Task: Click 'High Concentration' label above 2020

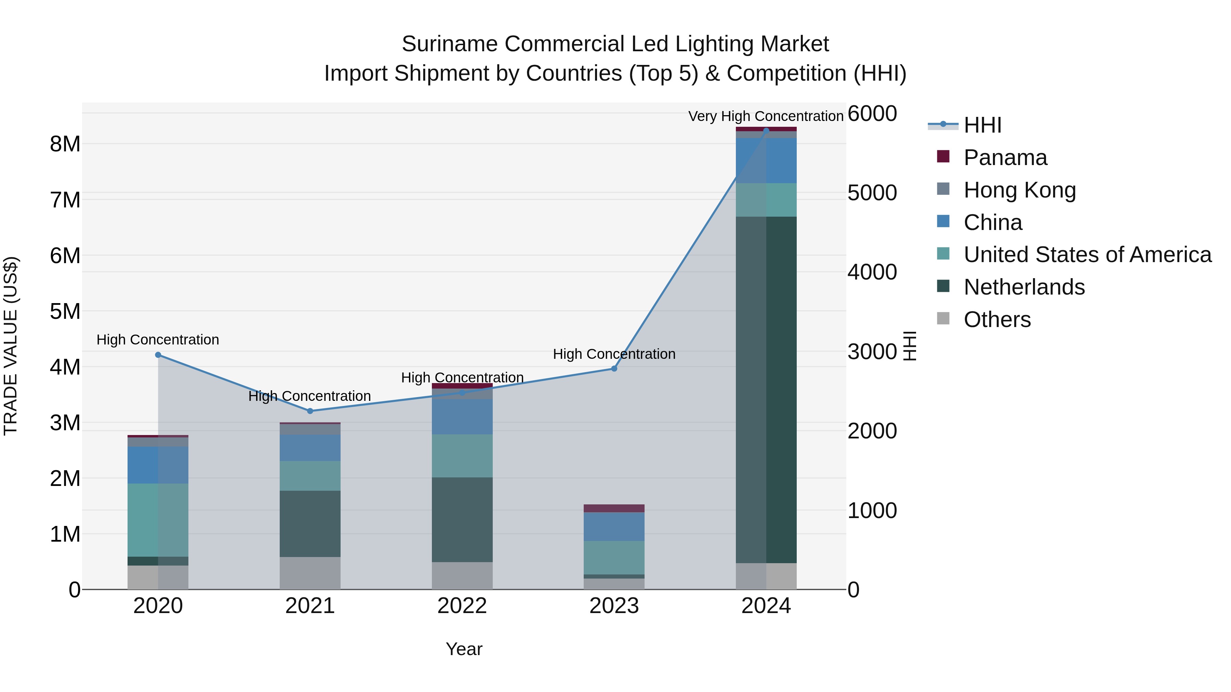Action: pos(158,340)
